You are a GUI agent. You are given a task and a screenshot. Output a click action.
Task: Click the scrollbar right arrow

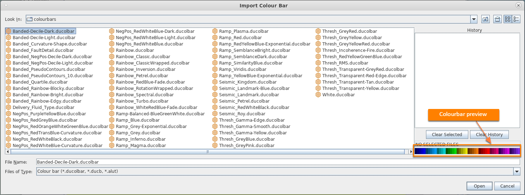[411, 152]
